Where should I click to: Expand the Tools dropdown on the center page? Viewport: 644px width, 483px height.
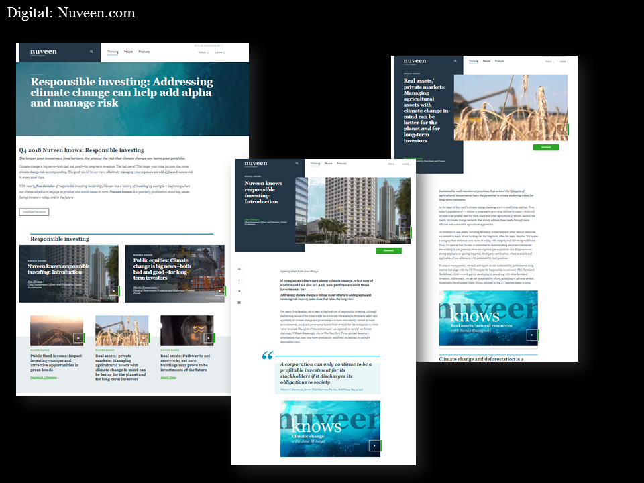392,164
